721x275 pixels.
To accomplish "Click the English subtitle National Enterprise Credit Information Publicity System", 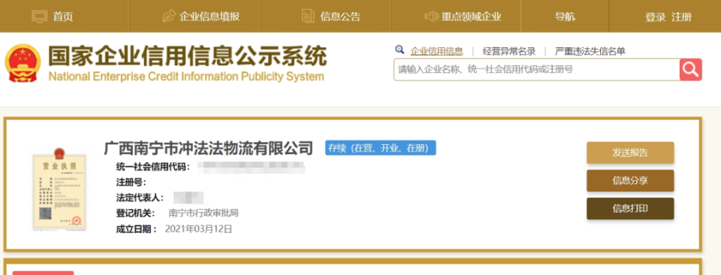I will point(186,77).
